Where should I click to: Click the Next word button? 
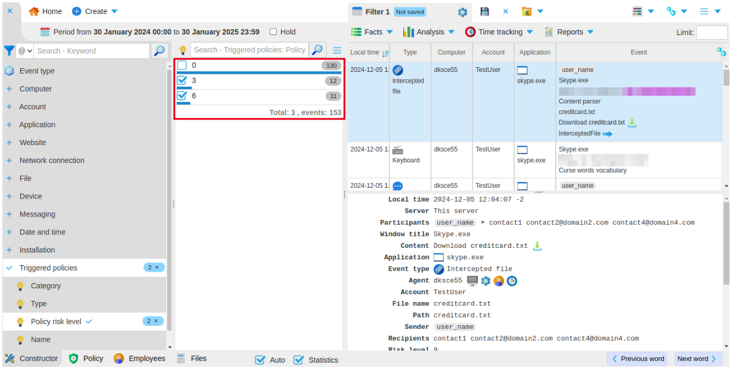(x=698, y=359)
